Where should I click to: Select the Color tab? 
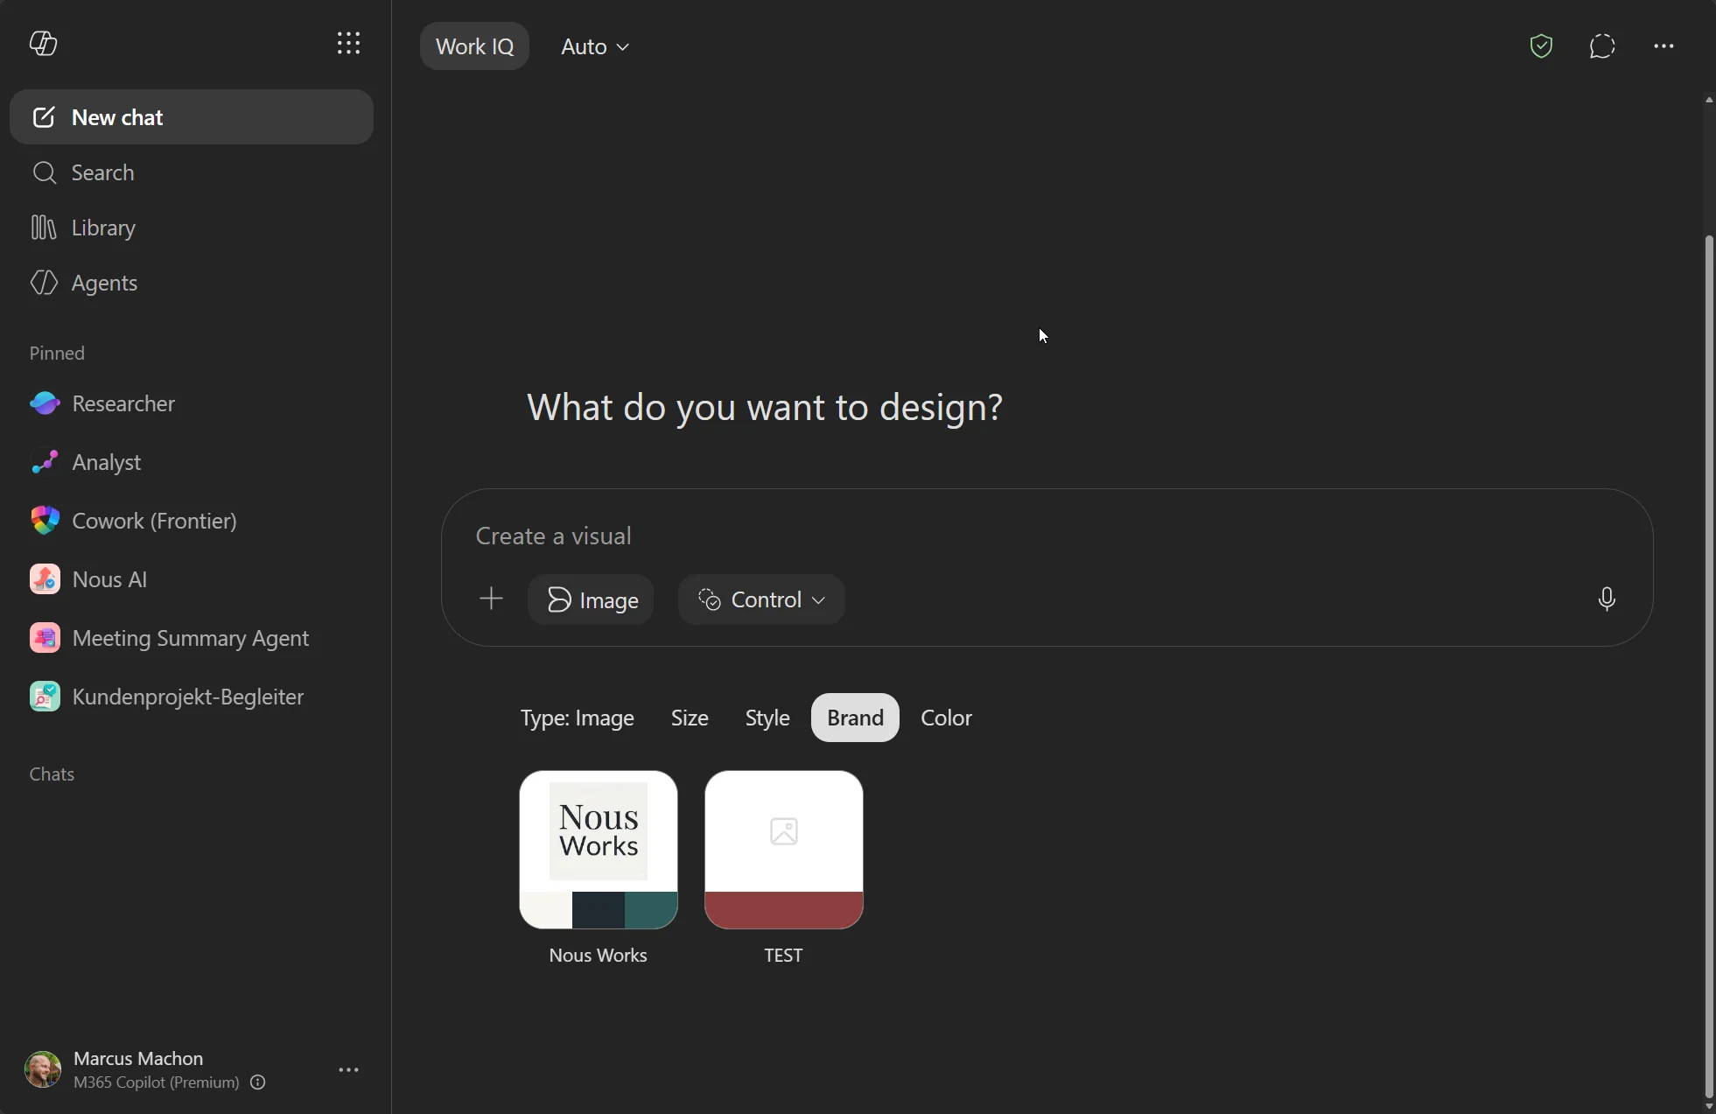946,718
